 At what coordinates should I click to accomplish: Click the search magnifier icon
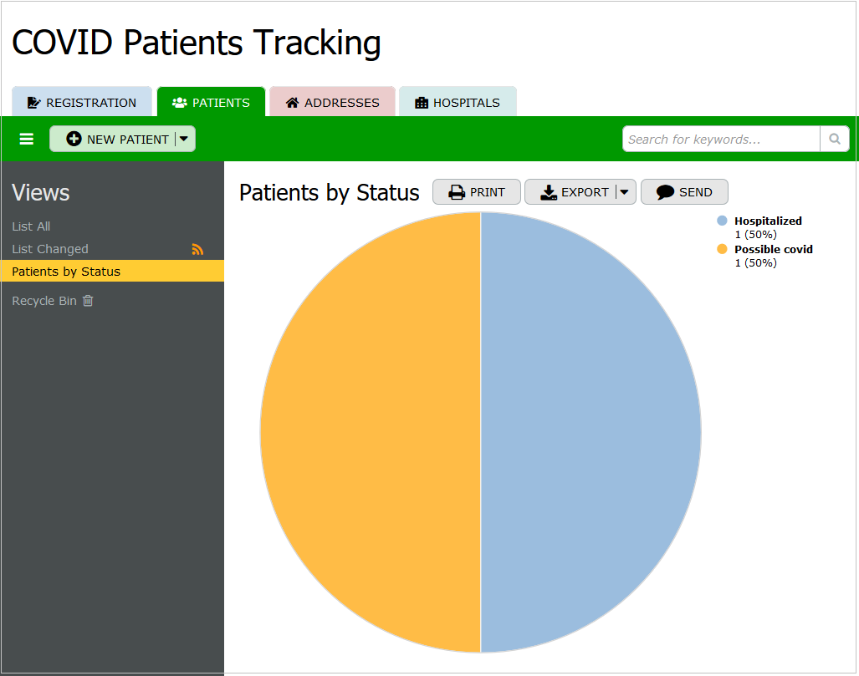point(834,139)
